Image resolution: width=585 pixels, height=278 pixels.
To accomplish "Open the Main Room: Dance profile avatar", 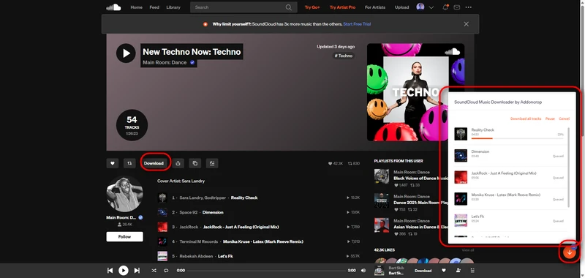I will 124,194.
